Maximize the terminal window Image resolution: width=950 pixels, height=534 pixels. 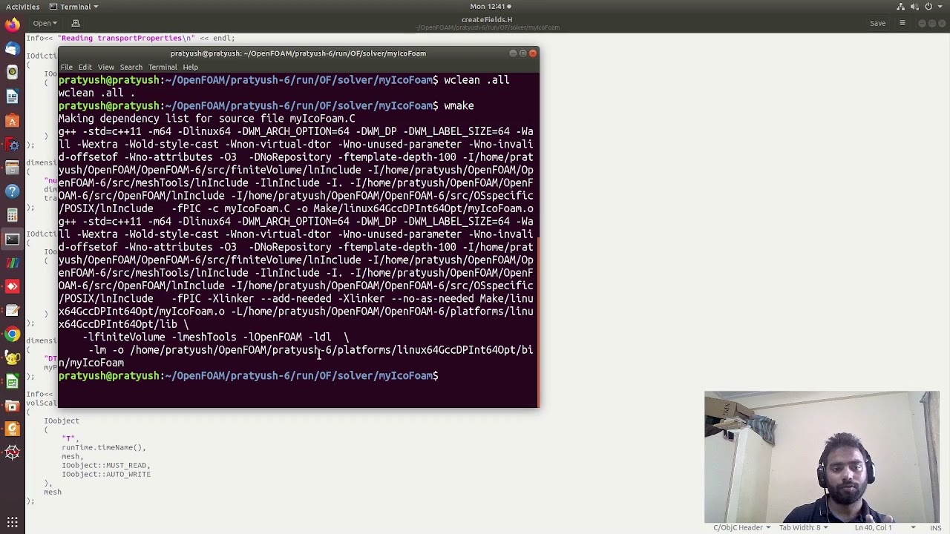tap(522, 53)
